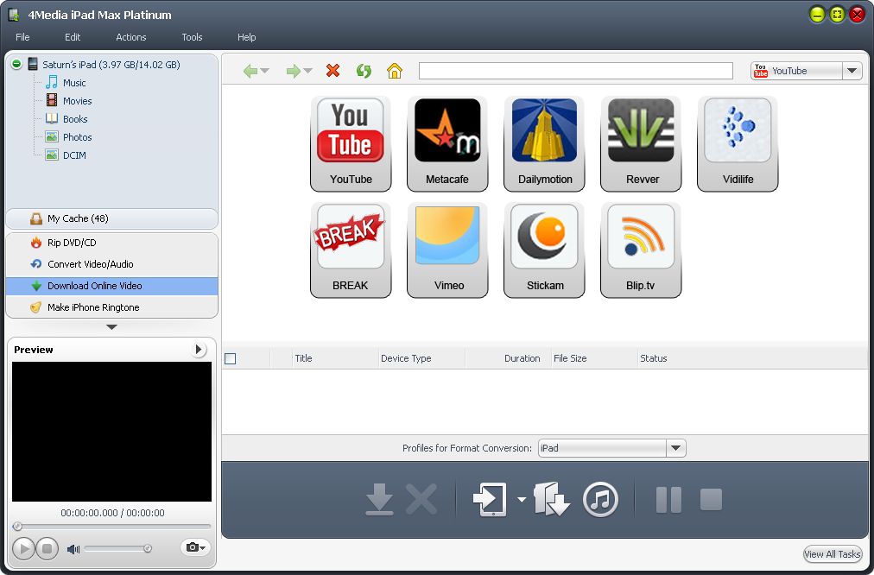Click the large gray X remove task icon
Viewport: 874px width, 575px height.
(421, 499)
